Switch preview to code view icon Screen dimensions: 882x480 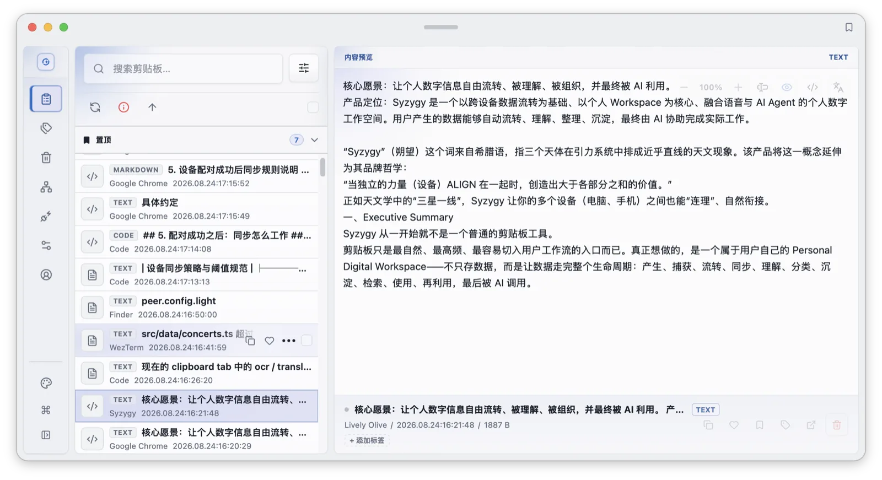(x=813, y=87)
